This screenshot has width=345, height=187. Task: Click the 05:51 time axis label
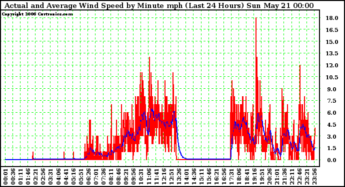point(80,177)
